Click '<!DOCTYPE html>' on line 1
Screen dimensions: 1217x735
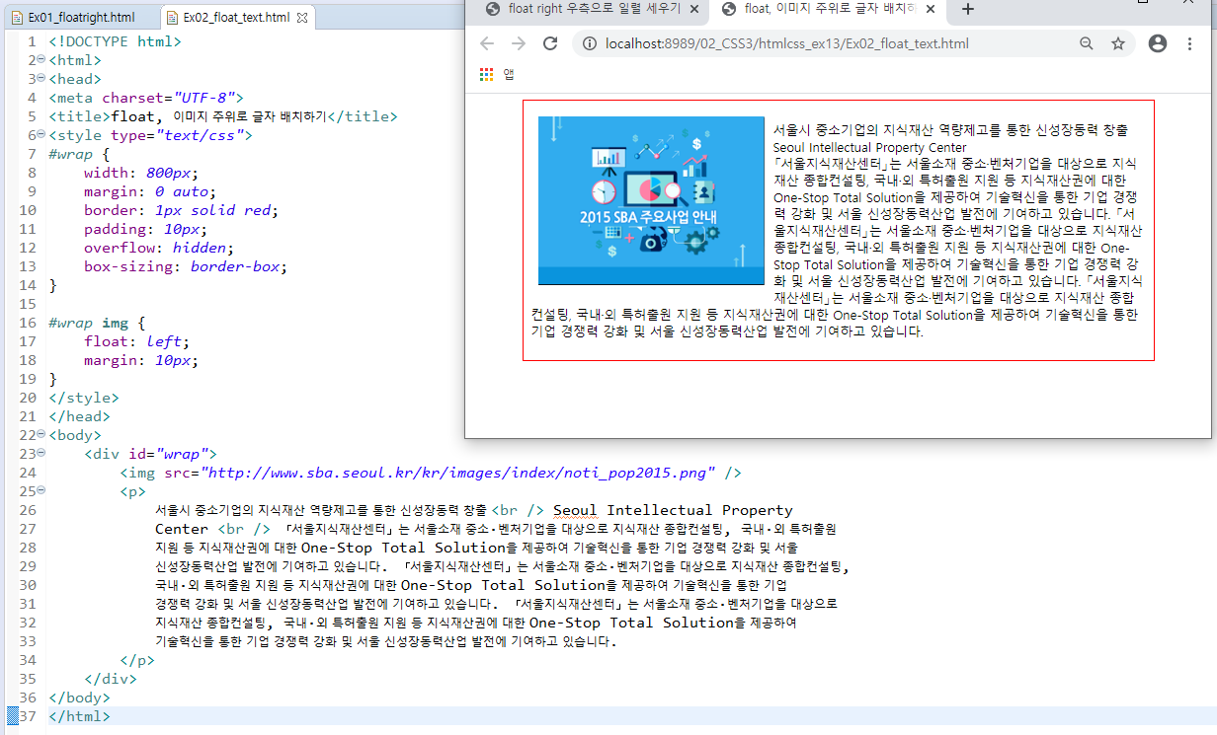coord(115,41)
